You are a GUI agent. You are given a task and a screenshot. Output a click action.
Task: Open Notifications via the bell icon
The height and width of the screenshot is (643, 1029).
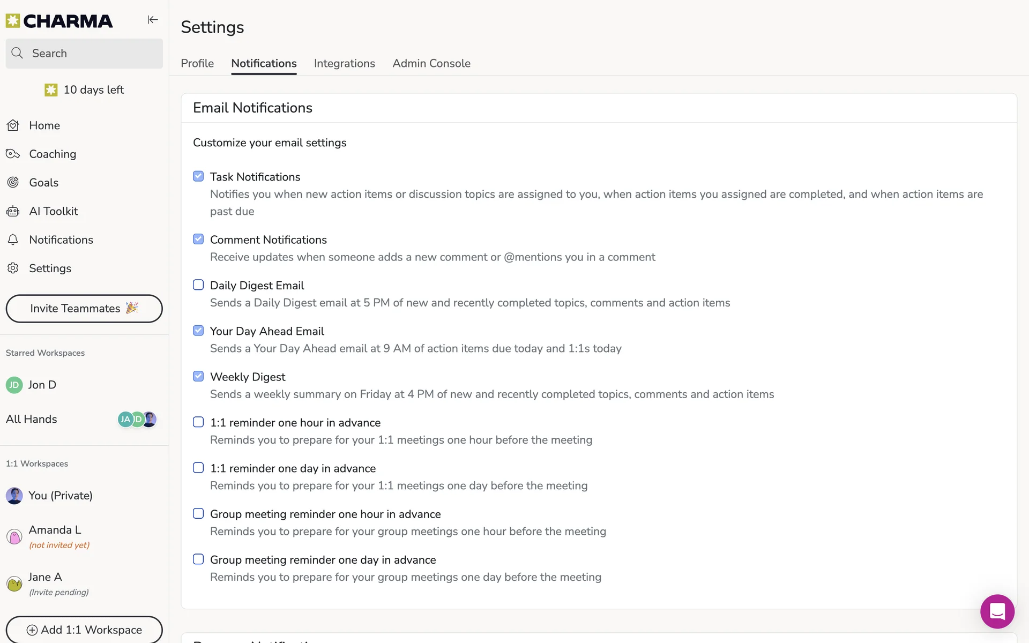click(13, 240)
